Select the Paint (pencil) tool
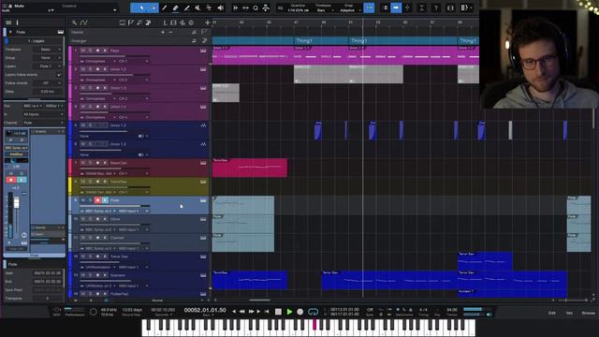This screenshot has width=599, height=337. click(165, 7)
